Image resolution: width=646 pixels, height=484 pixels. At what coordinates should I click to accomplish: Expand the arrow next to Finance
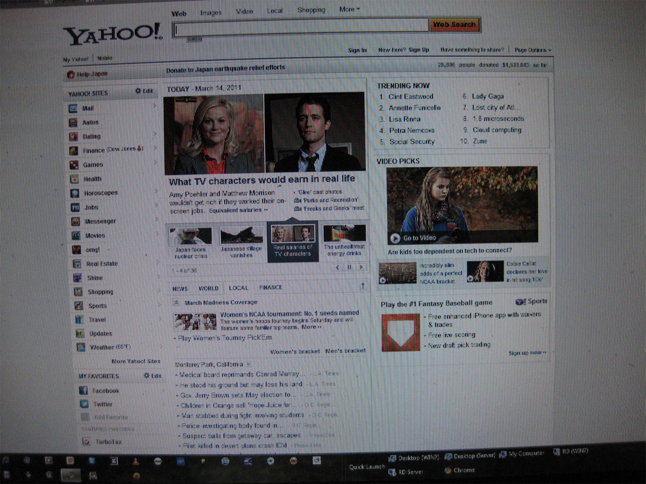point(156,148)
